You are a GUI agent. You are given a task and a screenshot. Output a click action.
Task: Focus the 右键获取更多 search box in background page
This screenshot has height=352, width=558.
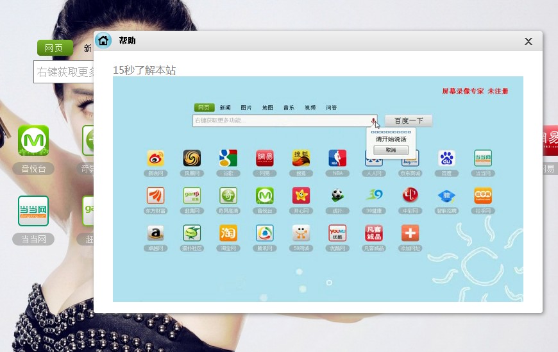point(64,72)
